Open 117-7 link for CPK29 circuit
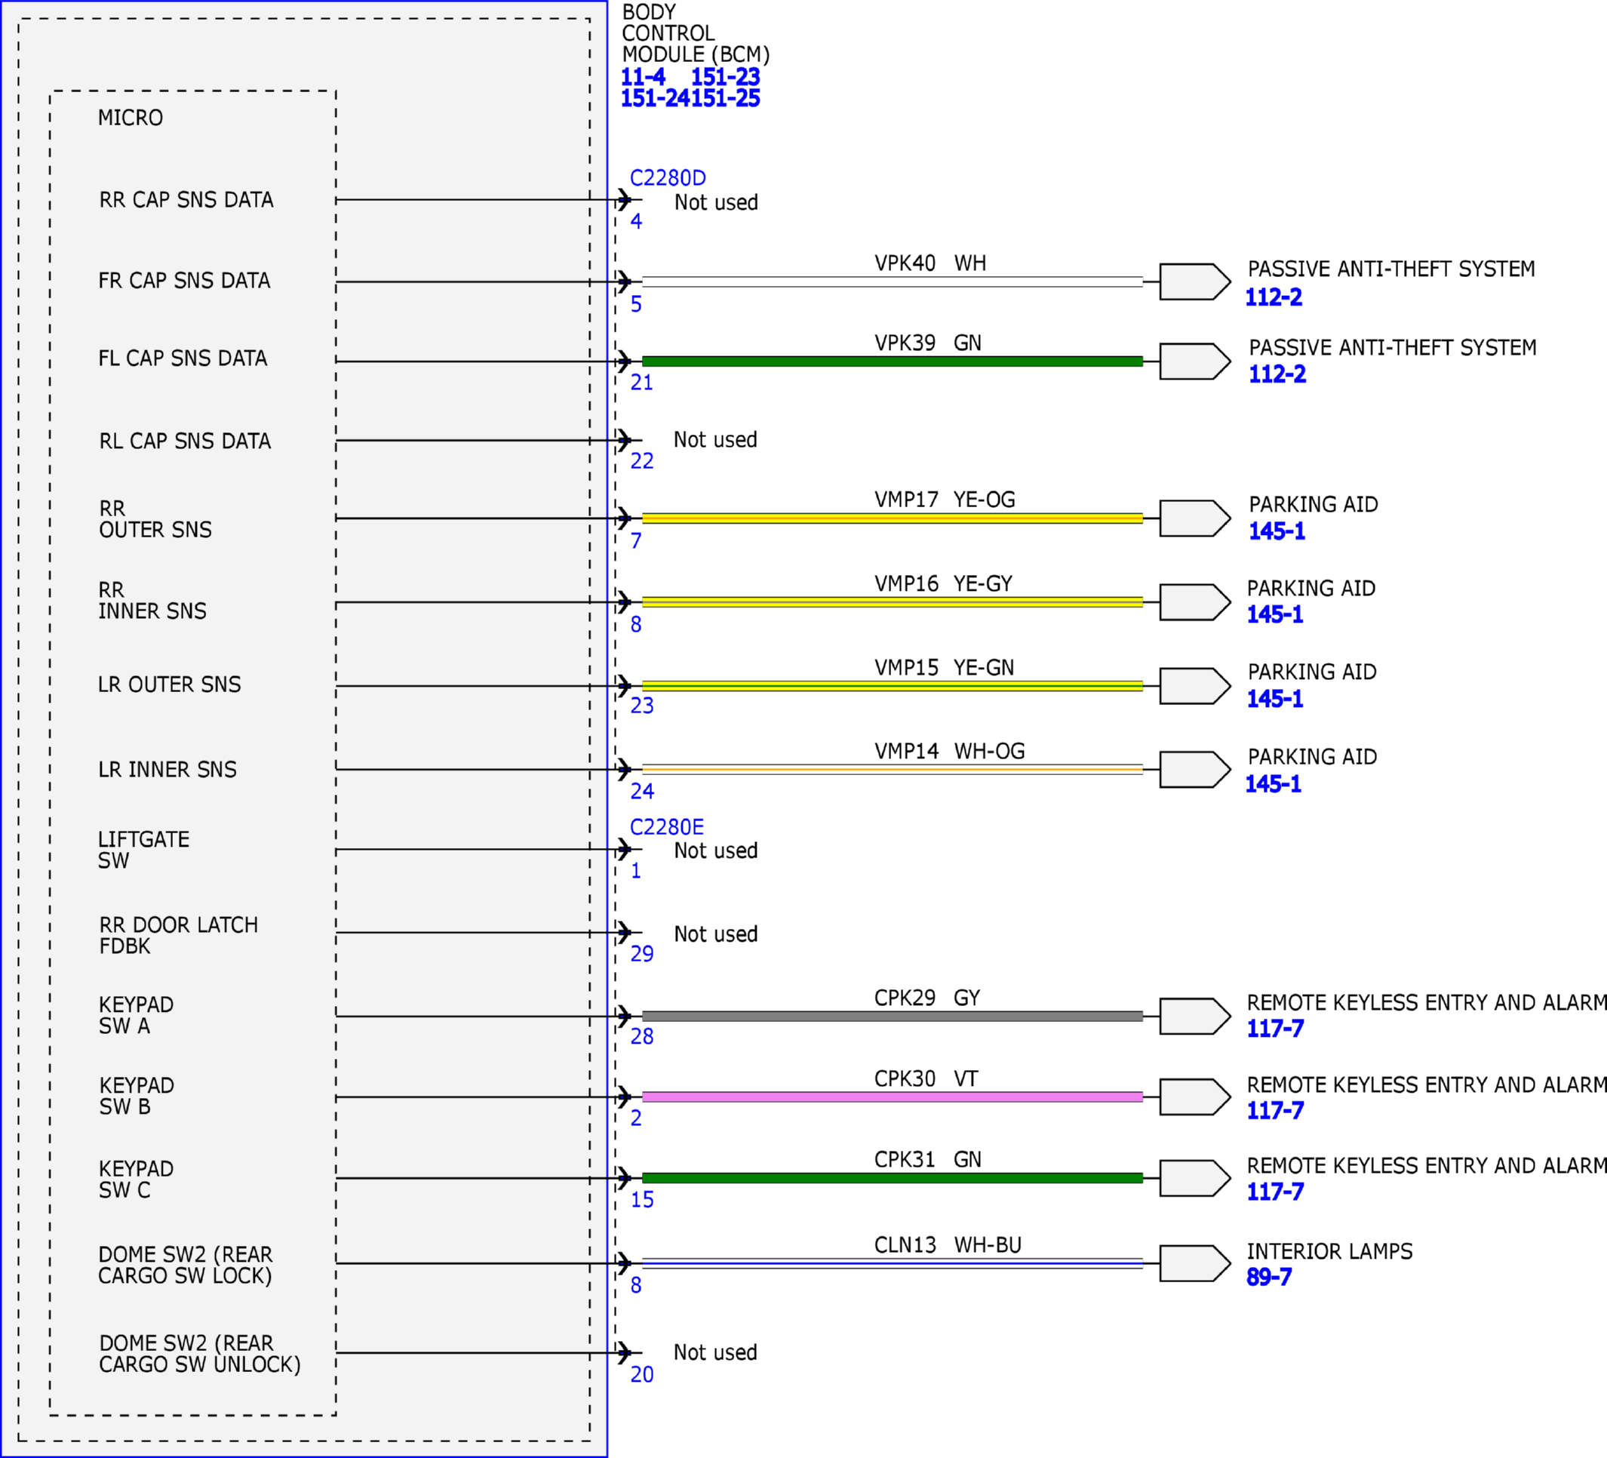 pyautogui.click(x=1275, y=1029)
